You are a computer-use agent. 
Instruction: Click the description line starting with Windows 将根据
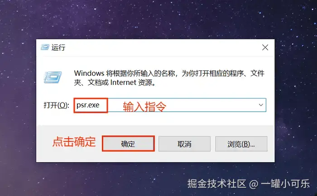click(169, 73)
